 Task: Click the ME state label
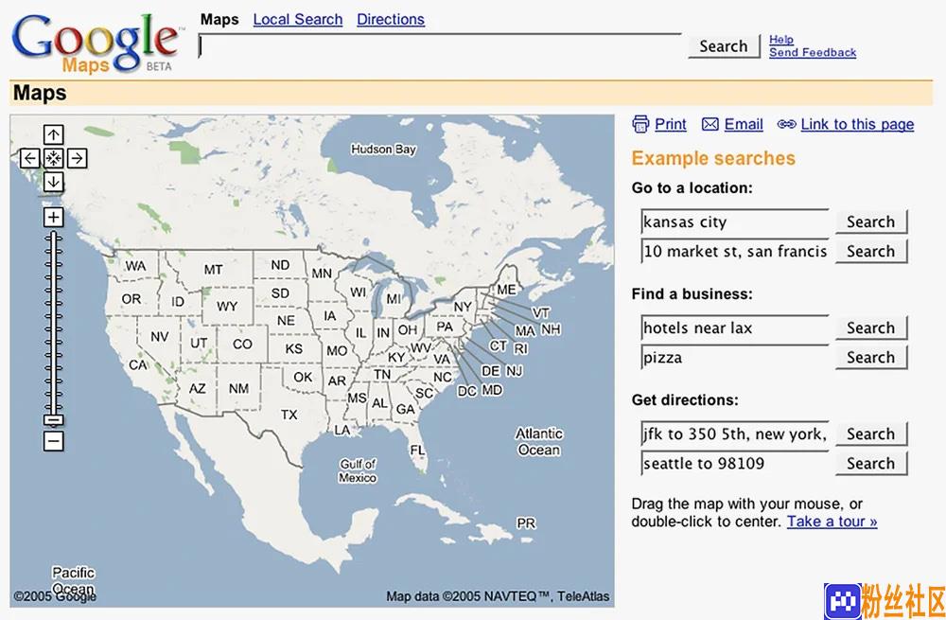(507, 290)
